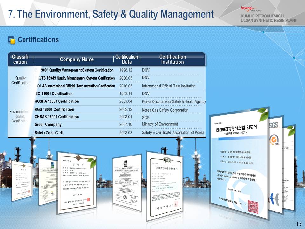Click 'SGS' institution cell in OHSAS row
Image resolution: width=305 pixels, height=229 pixels.
[146, 118]
